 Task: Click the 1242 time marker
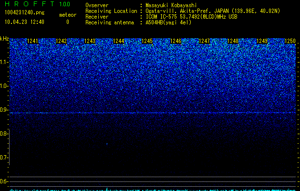(x=61, y=41)
